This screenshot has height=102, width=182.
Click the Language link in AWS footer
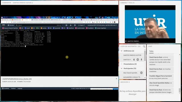pyautogui.click(x=20, y=88)
